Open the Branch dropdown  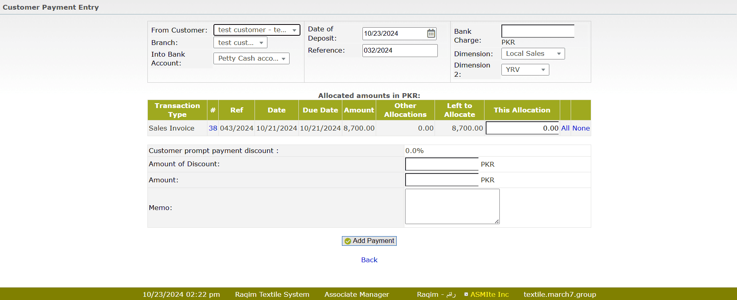[x=240, y=43]
